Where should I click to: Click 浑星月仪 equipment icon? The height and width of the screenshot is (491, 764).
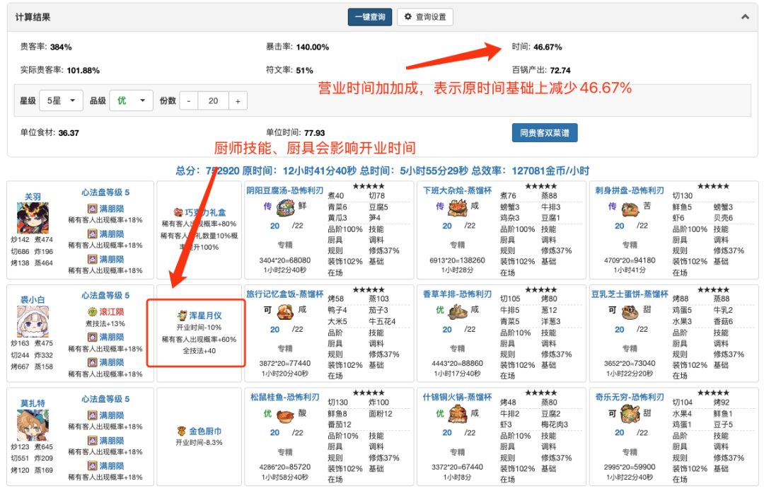pos(183,315)
